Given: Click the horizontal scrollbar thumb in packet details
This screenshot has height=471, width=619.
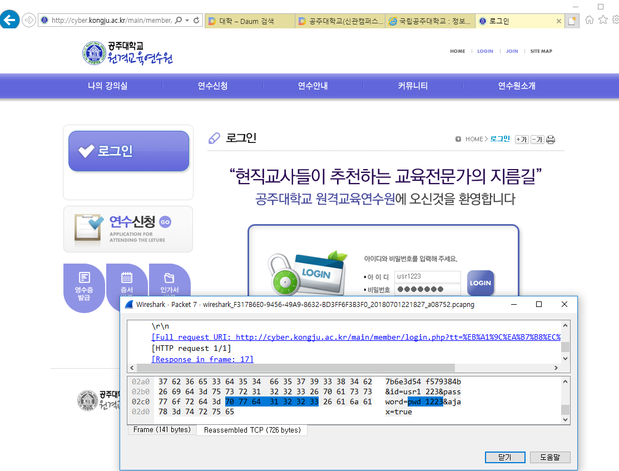Looking at the screenshot, I should [x=295, y=368].
